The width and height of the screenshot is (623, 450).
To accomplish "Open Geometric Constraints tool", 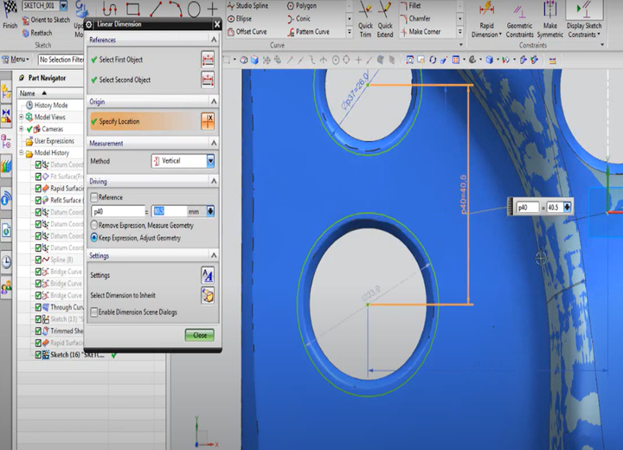I will pos(519,19).
